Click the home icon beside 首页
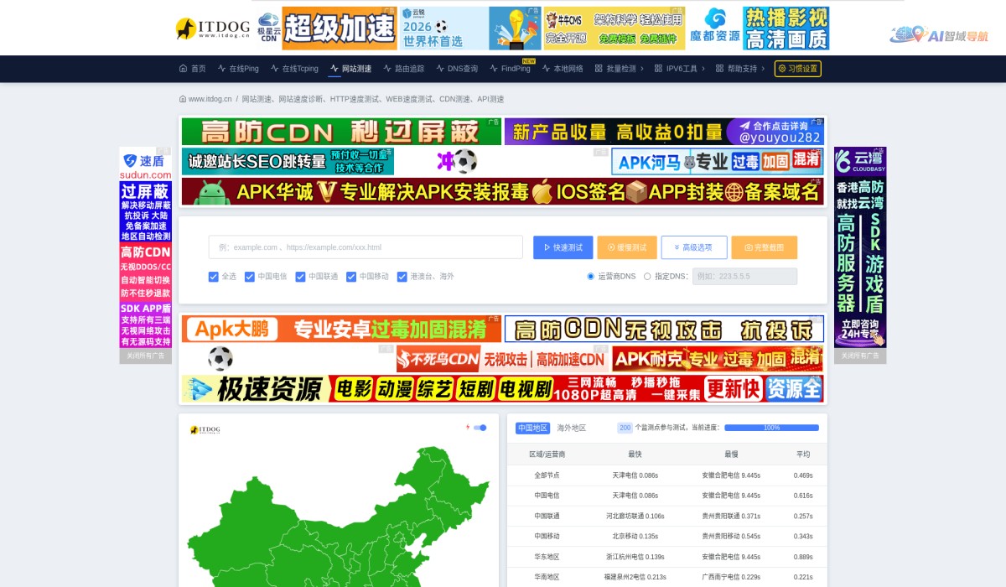Viewport: 1006px width, 587px height. (184, 69)
